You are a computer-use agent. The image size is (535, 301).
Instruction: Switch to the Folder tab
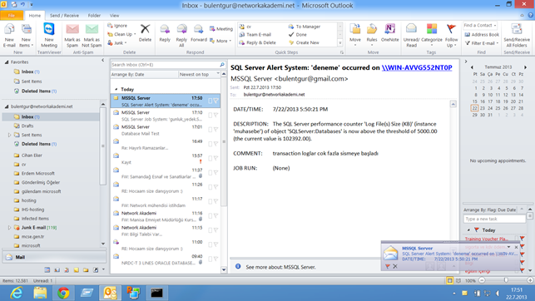click(94, 15)
